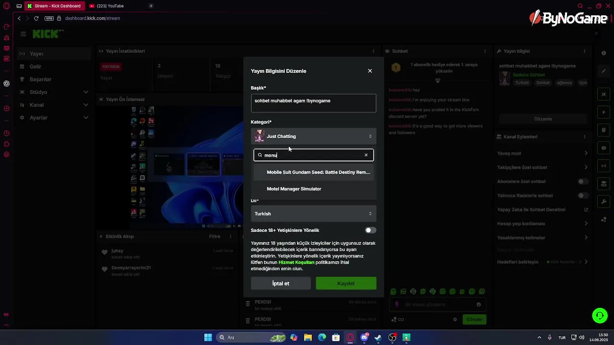Close the Yayın Bilgisini Düzenle dialog

click(370, 71)
